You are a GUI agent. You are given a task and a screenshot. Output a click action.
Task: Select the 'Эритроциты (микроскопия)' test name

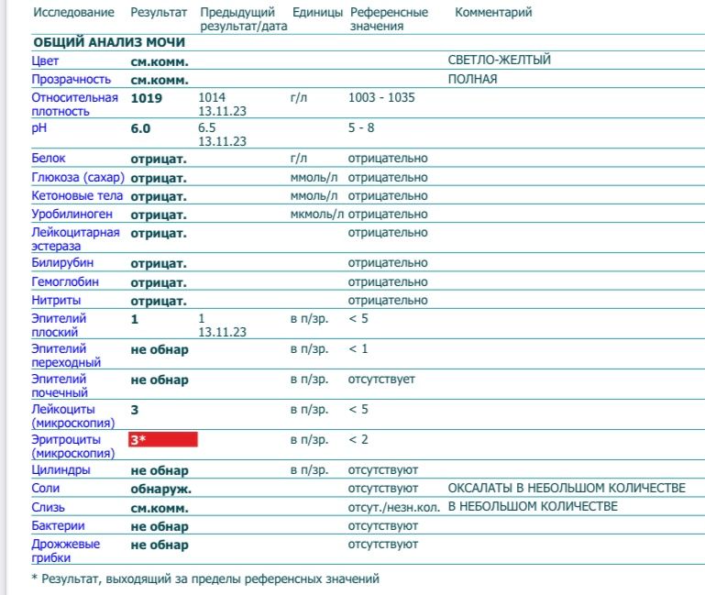[x=72, y=446]
